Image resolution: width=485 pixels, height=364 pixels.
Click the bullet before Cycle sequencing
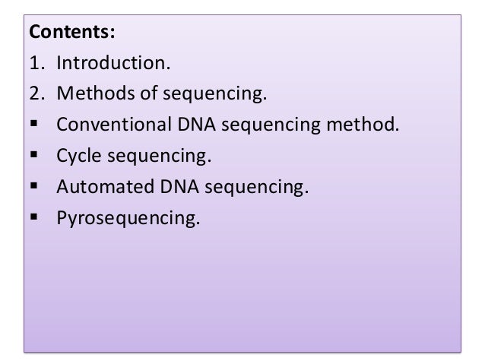click(34, 154)
